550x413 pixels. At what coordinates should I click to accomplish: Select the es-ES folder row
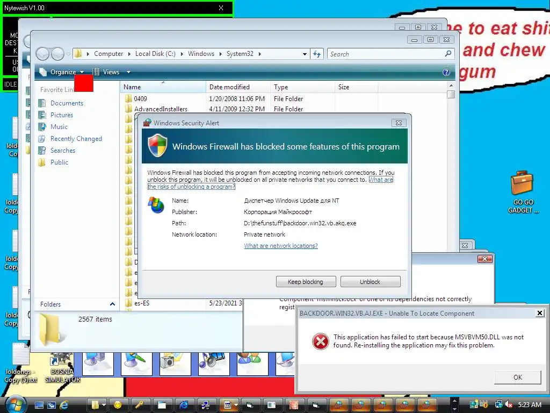point(183,303)
